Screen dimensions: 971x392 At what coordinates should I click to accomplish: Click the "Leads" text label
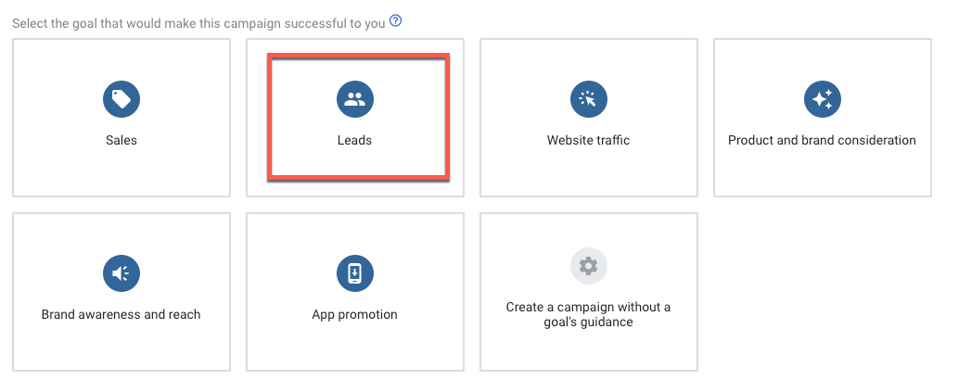coord(355,141)
